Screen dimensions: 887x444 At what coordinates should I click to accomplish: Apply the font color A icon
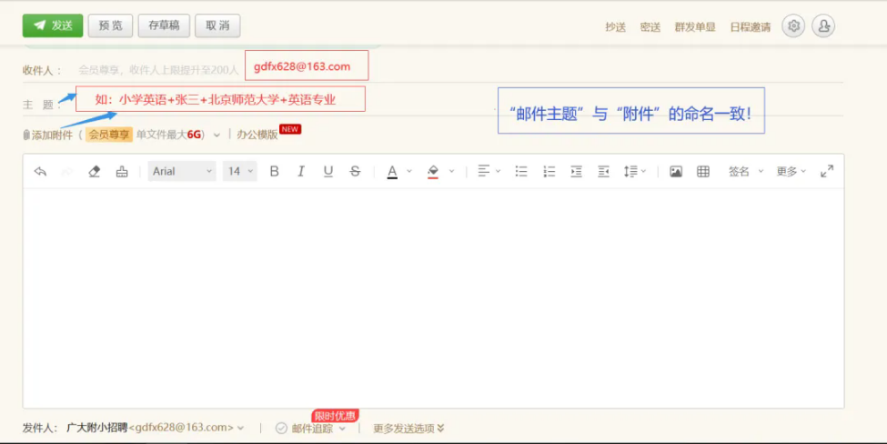click(392, 171)
